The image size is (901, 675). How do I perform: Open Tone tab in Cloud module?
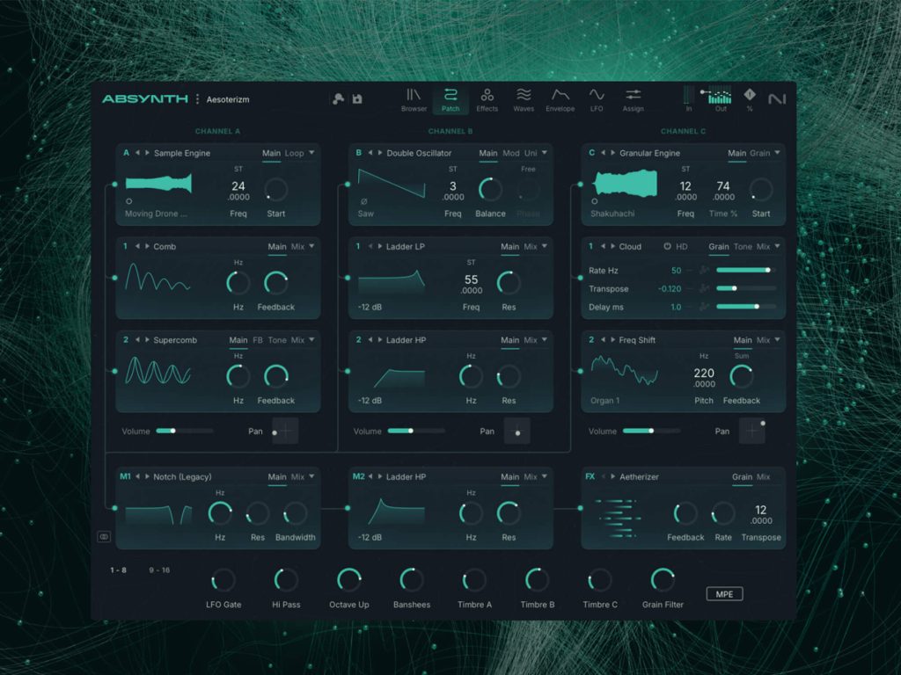coord(743,246)
